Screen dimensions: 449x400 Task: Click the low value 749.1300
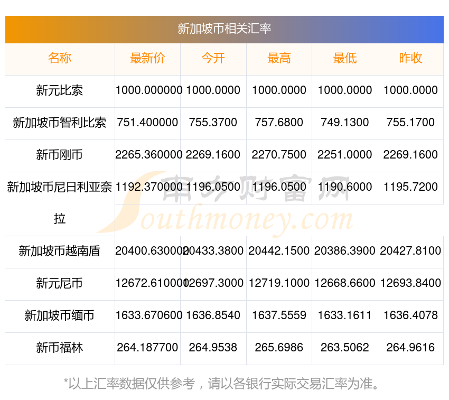coord(345,123)
